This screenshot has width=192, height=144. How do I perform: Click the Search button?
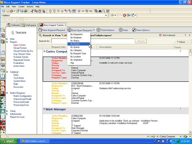pos(141,41)
